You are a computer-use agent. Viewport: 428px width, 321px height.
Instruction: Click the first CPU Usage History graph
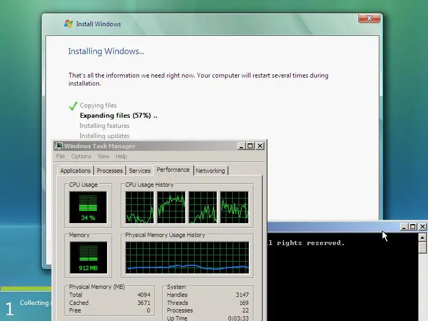pyautogui.click(x=140, y=208)
